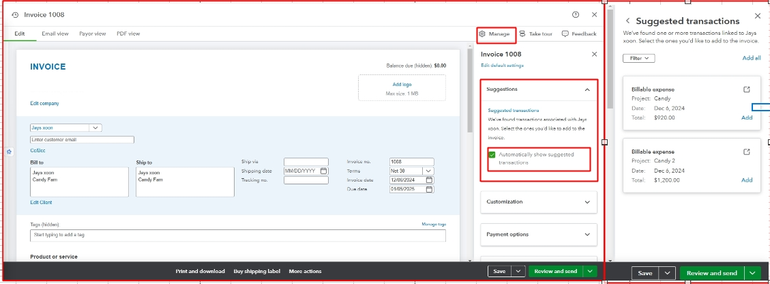The height and width of the screenshot is (284, 770).
Task: Uncheck Automatically show suggested transactions
Action: 492,155
